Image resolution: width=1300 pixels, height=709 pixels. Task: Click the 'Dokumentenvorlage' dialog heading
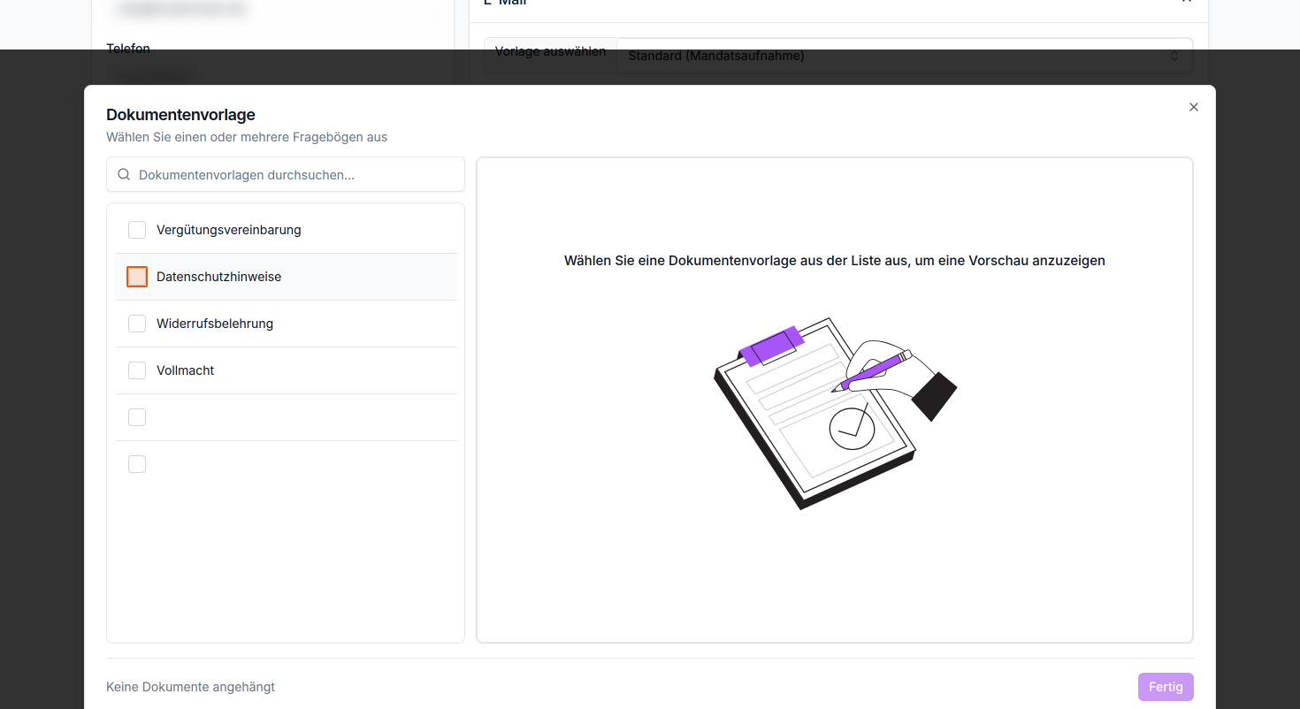coord(181,114)
